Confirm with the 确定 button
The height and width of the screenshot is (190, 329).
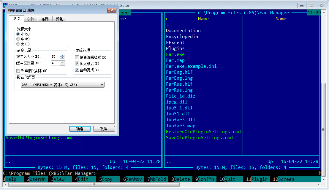coord(80,129)
